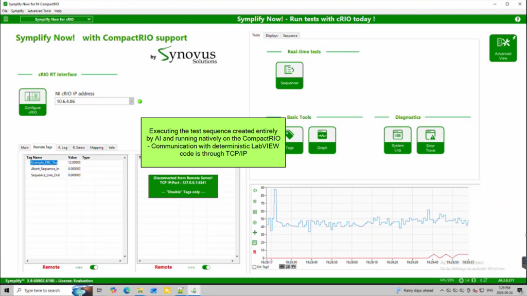This screenshot has height=296, width=527.
Task: Select the crosshair cursor tool under the chart
Action: (282, 267)
